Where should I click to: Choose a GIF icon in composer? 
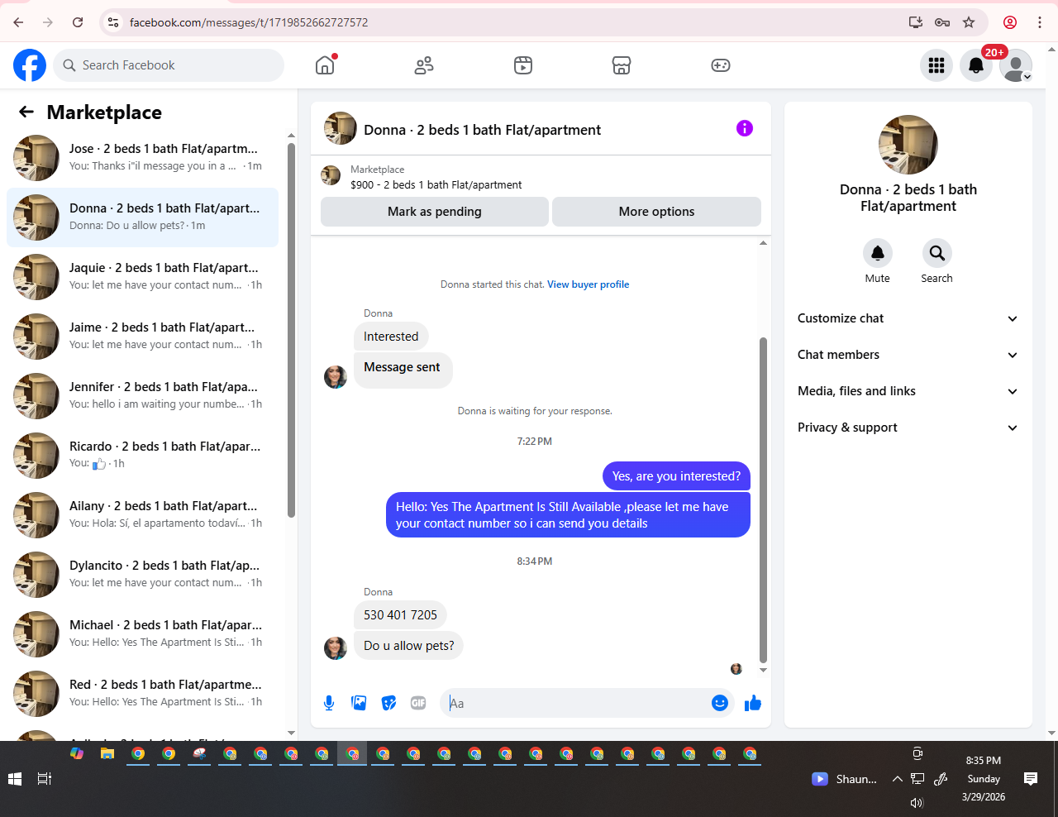pyautogui.click(x=418, y=703)
